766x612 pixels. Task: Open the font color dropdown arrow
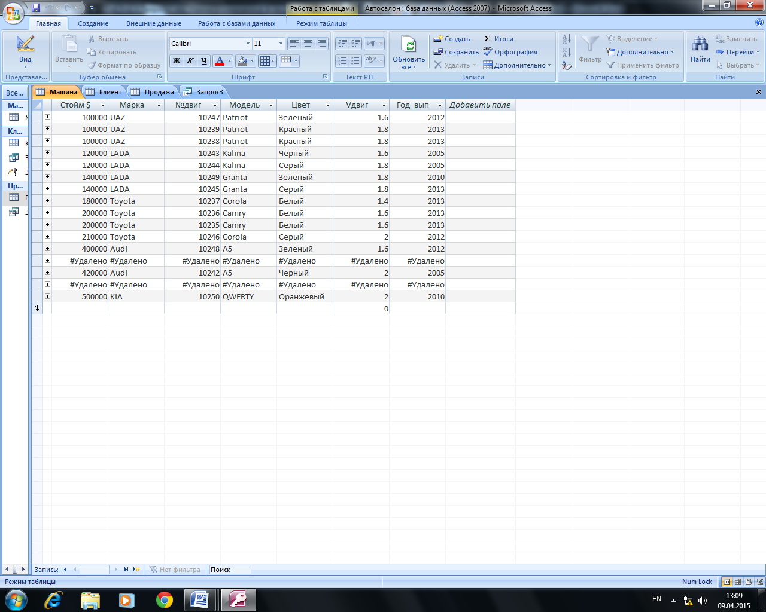[230, 60]
